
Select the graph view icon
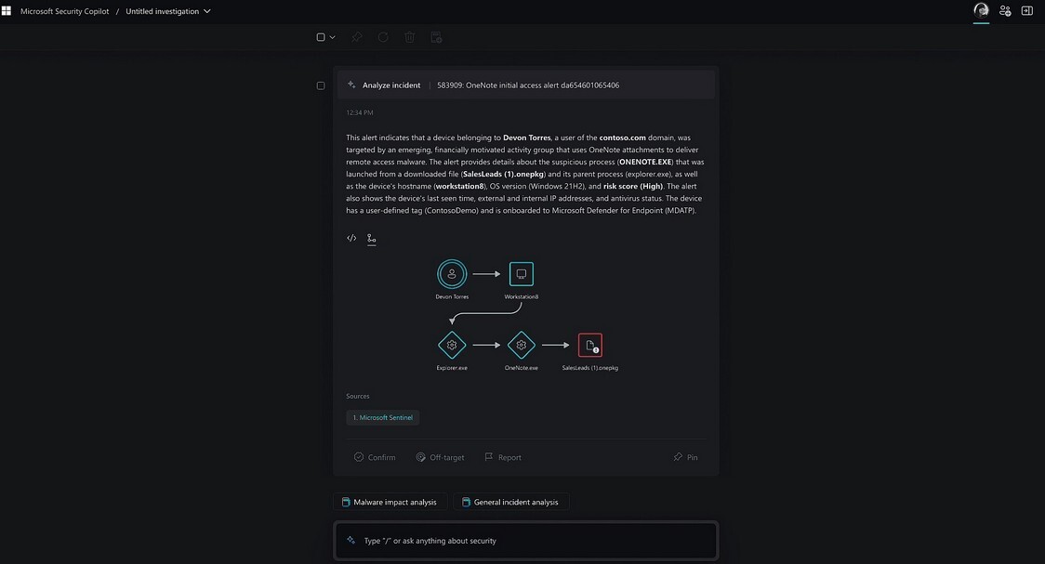372,239
